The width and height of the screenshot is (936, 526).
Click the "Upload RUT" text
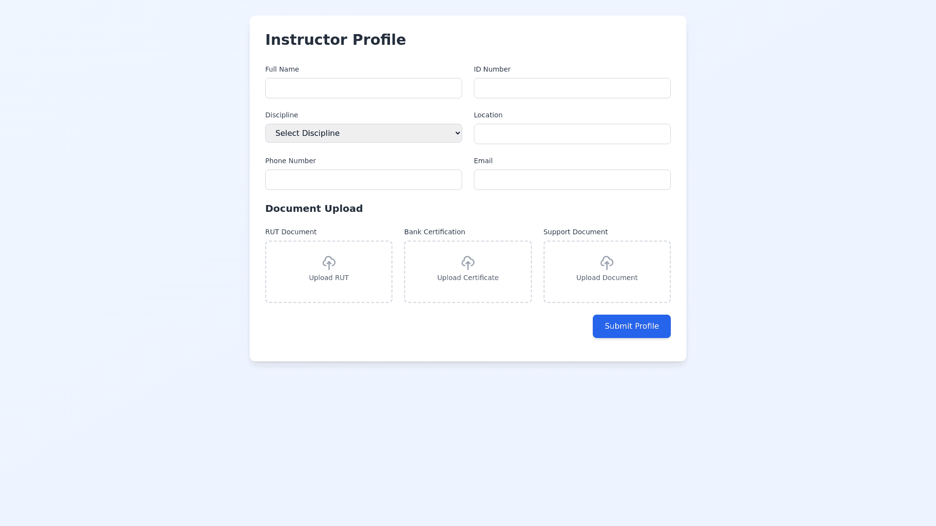329,278
